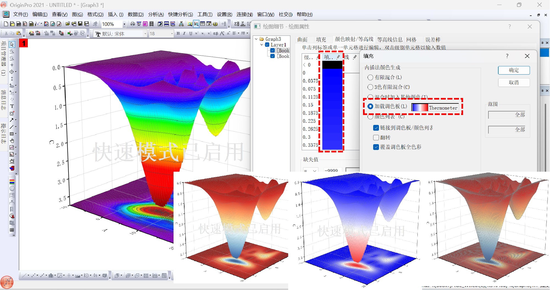The width and height of the screenshot is (550, 290).
Task: Open the 格式(O) menu
Action: [95, 14]
